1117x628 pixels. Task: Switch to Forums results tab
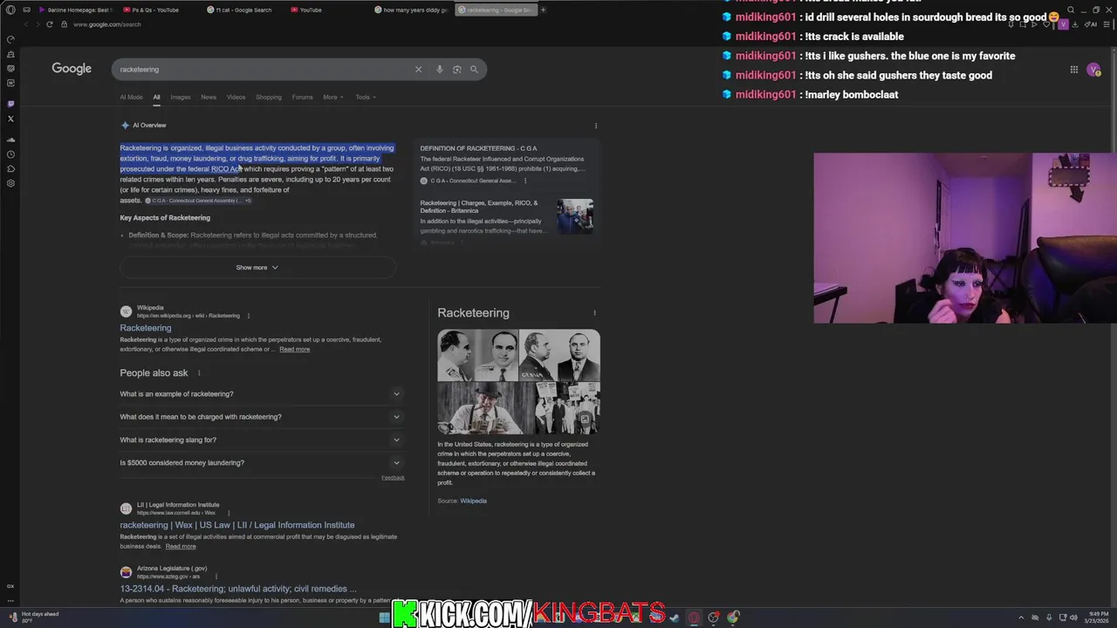(302, 97)
